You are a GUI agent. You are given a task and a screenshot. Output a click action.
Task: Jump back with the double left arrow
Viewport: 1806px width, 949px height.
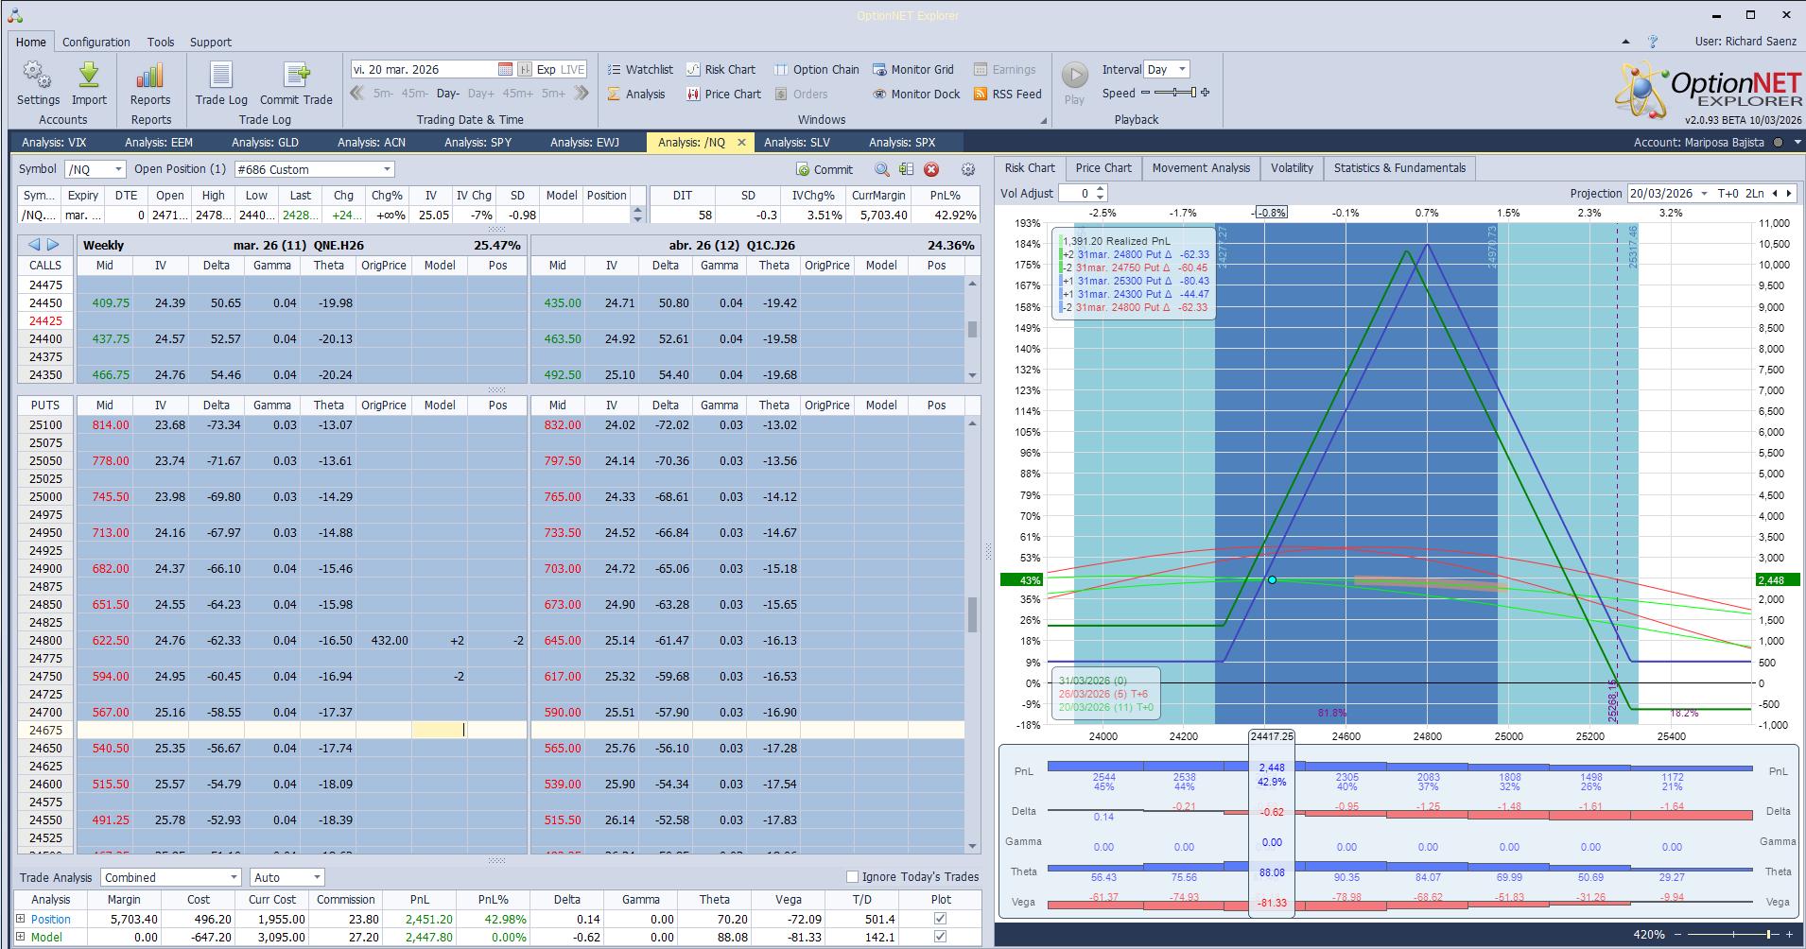357,93
